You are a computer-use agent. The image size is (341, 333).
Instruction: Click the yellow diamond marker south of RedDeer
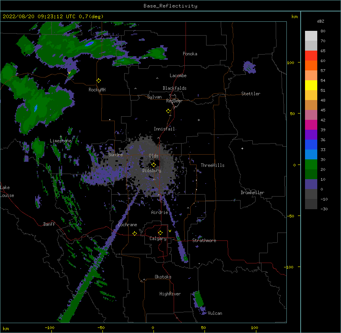[169, 111]
